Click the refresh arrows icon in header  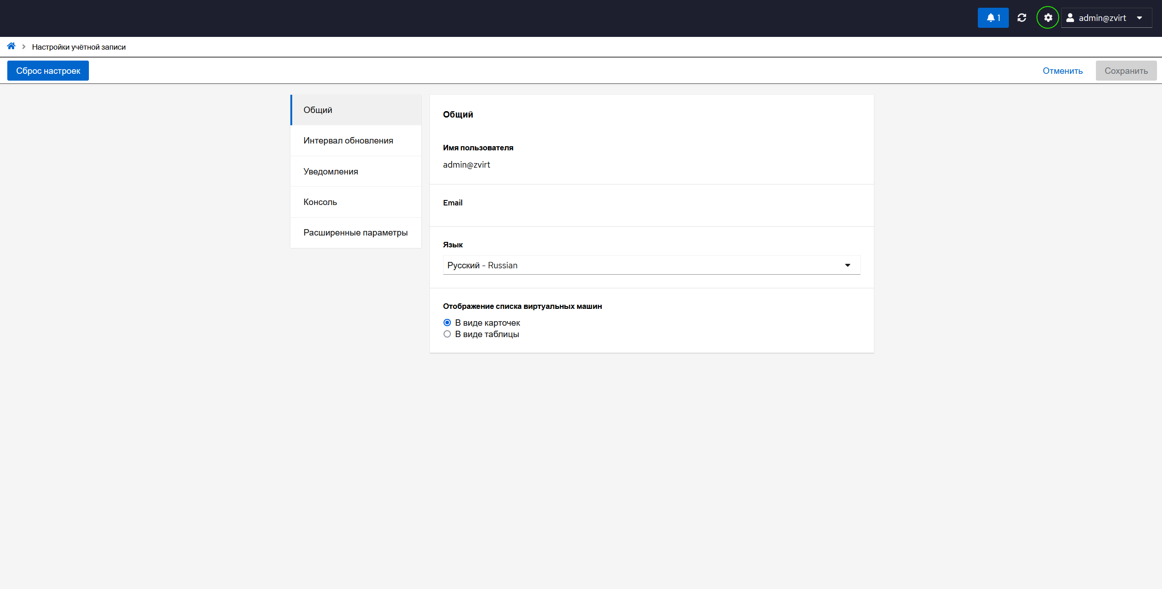click(1022, 18)
